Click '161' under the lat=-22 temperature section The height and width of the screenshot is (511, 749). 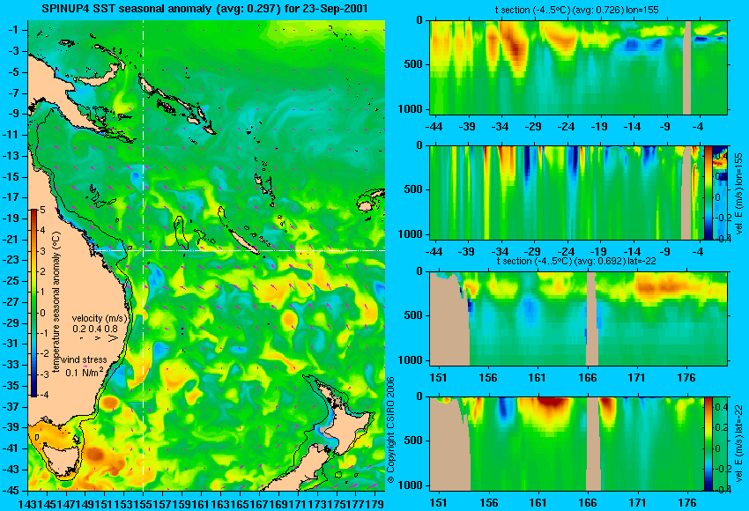[538, 378]
